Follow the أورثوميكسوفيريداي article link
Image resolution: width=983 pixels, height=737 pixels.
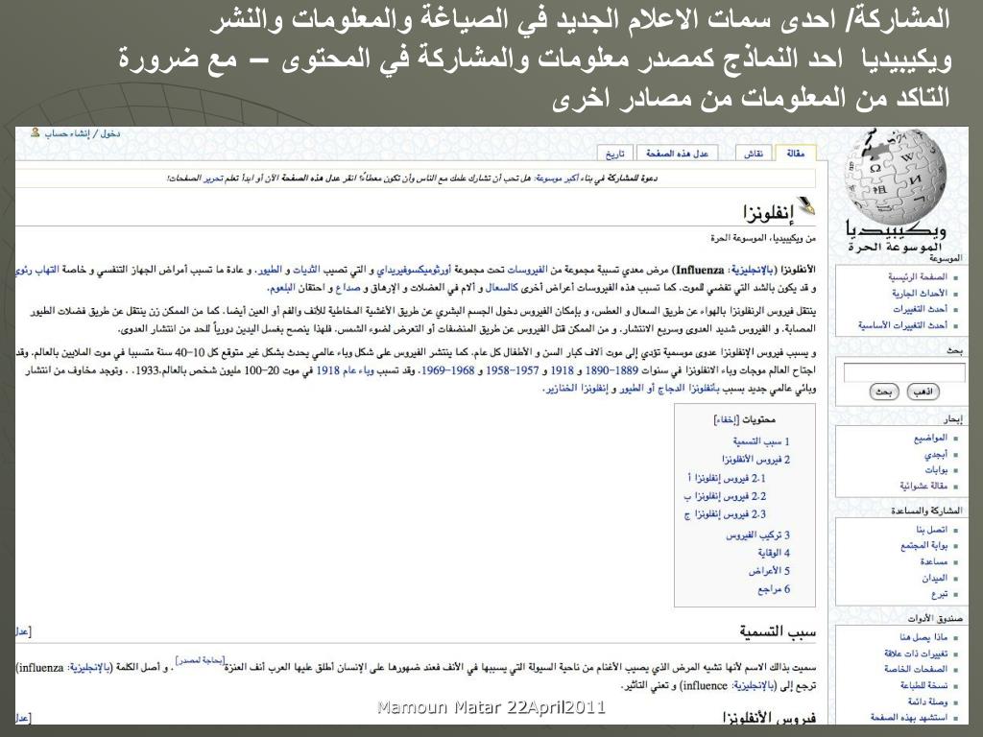coord(413,270)
